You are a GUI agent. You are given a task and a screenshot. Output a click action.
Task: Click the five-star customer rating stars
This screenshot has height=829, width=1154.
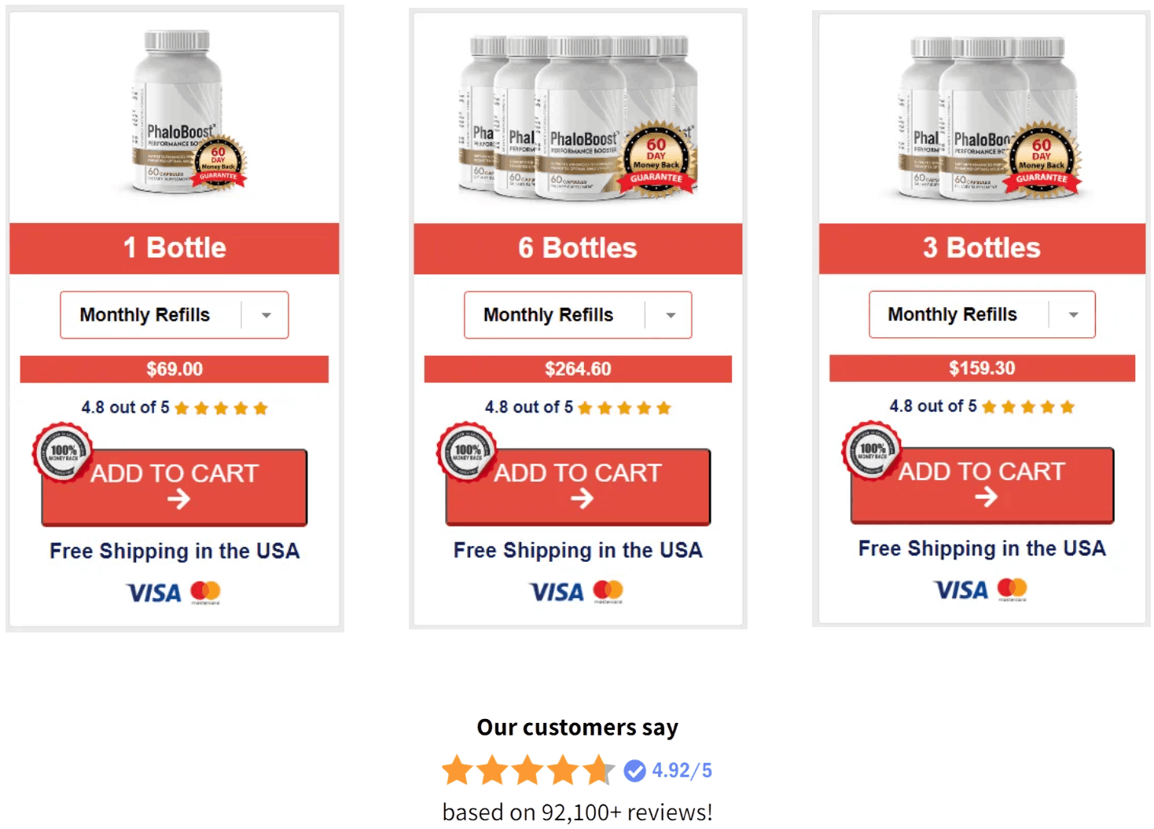pyautogui.click(x=527, y=771)
